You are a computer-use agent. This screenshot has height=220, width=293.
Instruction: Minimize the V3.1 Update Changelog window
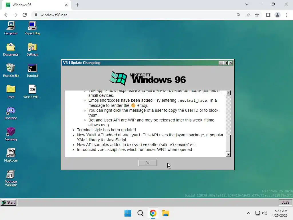[221, 63]
